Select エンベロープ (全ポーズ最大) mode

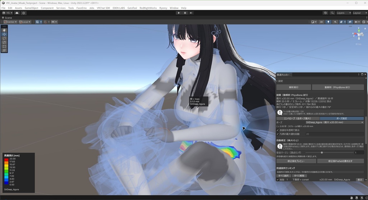(298, 118)
